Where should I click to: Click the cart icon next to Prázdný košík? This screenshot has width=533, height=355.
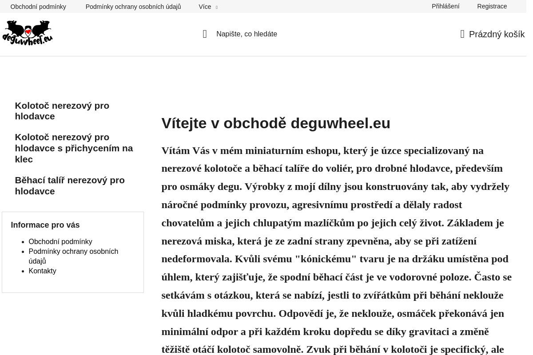point(462,34)
